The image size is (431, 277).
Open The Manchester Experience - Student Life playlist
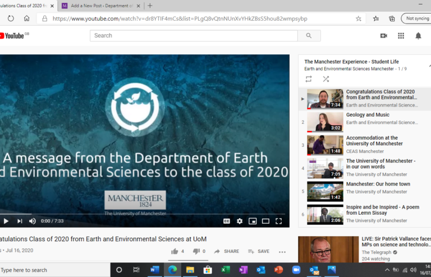click(x=351, y=62)
